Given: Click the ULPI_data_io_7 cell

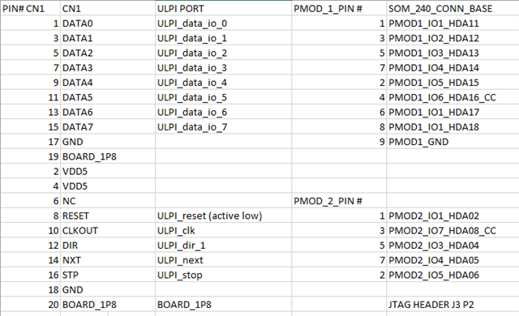Looking at the screenshot, I should pyautogui.click(x=224, y=127).
